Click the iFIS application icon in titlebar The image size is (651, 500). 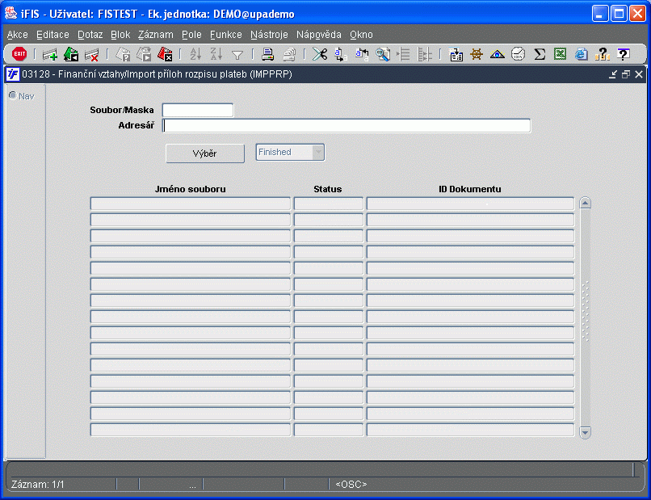click(x=10, y=13)
